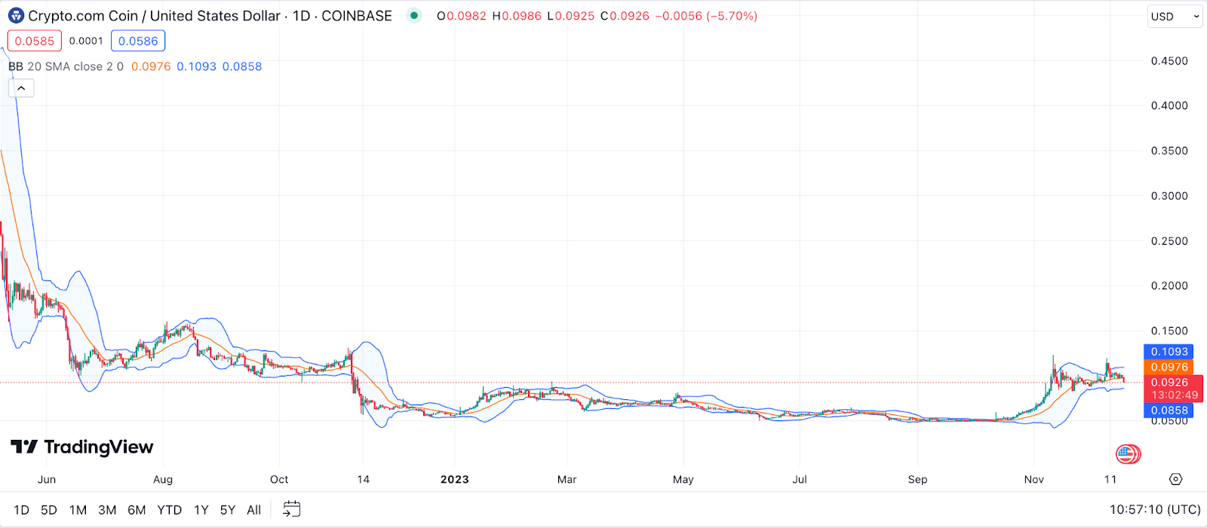Click the BB lower value 0.0858 in legend

(x=242, y=66)
